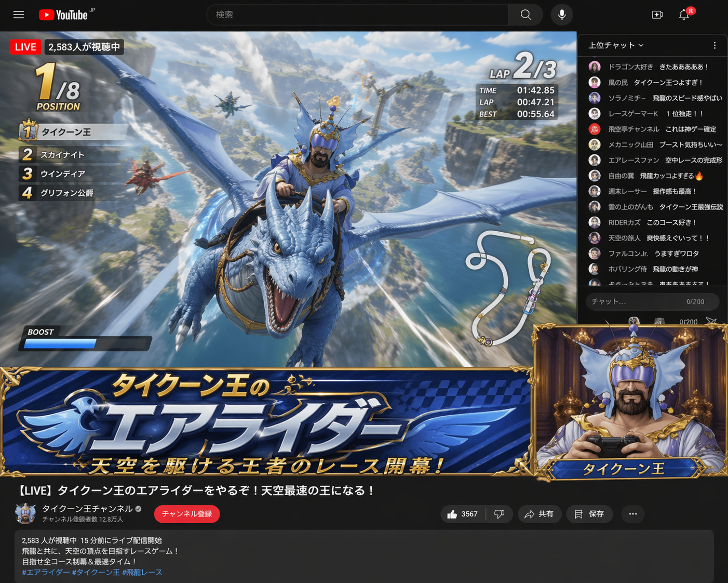Open the #飛龍レース hashtag link
The height and width of the screenshot is (583, 728).
(142, 572)
